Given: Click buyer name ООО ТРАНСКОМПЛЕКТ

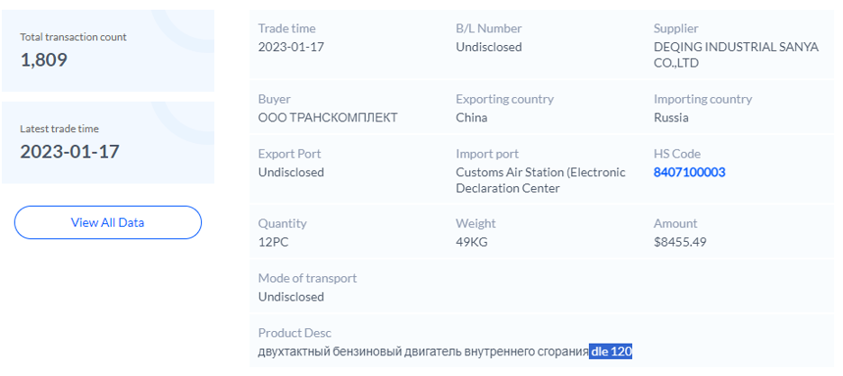Looking at the screenshot, I should pyautogui.click(x=328, y=117).
